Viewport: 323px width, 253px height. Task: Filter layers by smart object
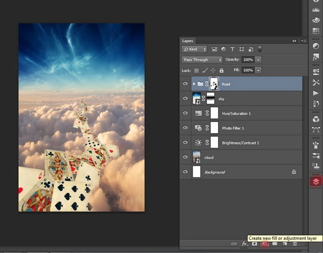tap(251, 49)
